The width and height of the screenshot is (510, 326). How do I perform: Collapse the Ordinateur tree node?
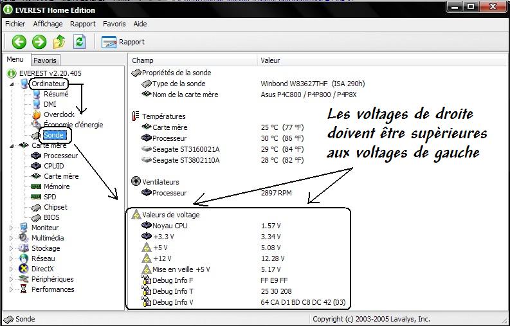(x=11, y=84)
